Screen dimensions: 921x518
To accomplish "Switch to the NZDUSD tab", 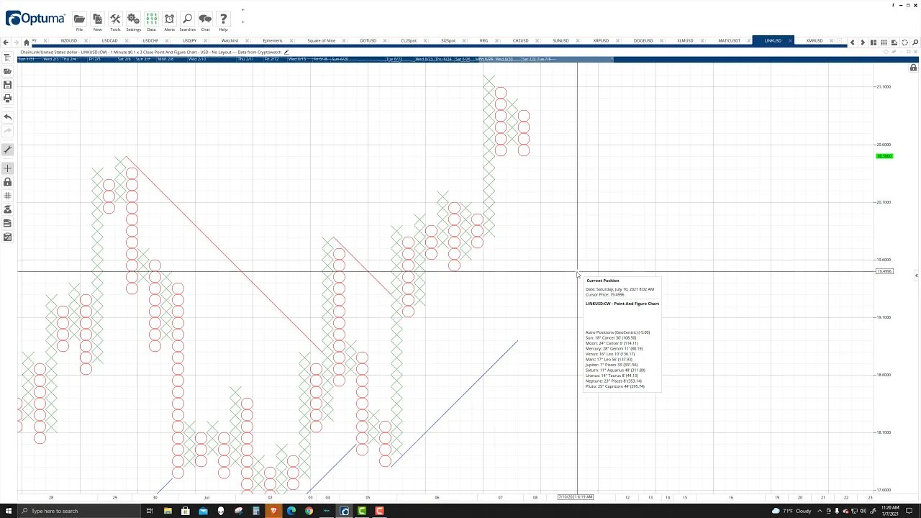I will tap(68, 41).
